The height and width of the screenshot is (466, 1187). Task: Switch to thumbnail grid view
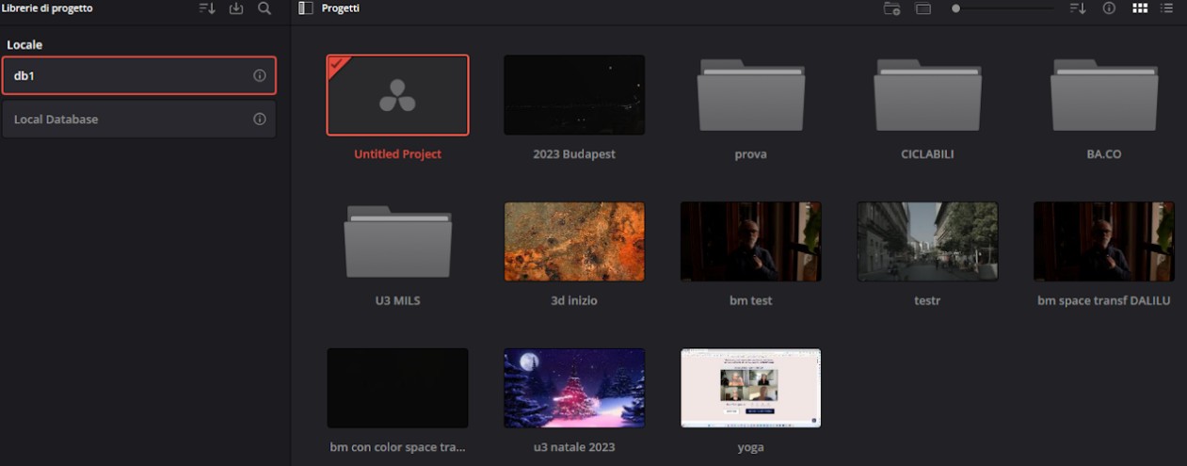(1140, 8)
